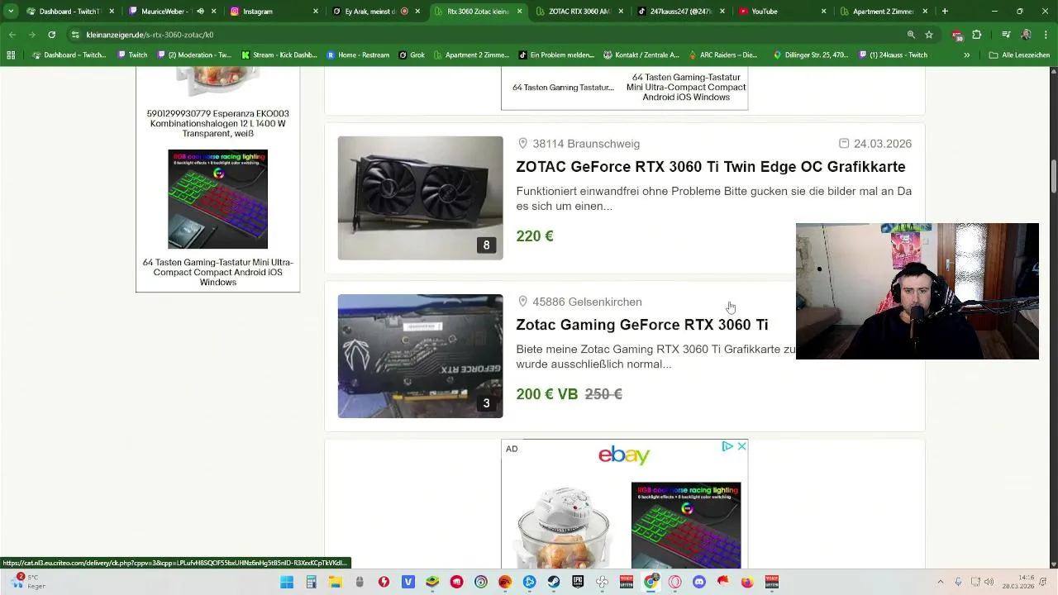Click the 38114 Braunschweig location text

point(586,144)
